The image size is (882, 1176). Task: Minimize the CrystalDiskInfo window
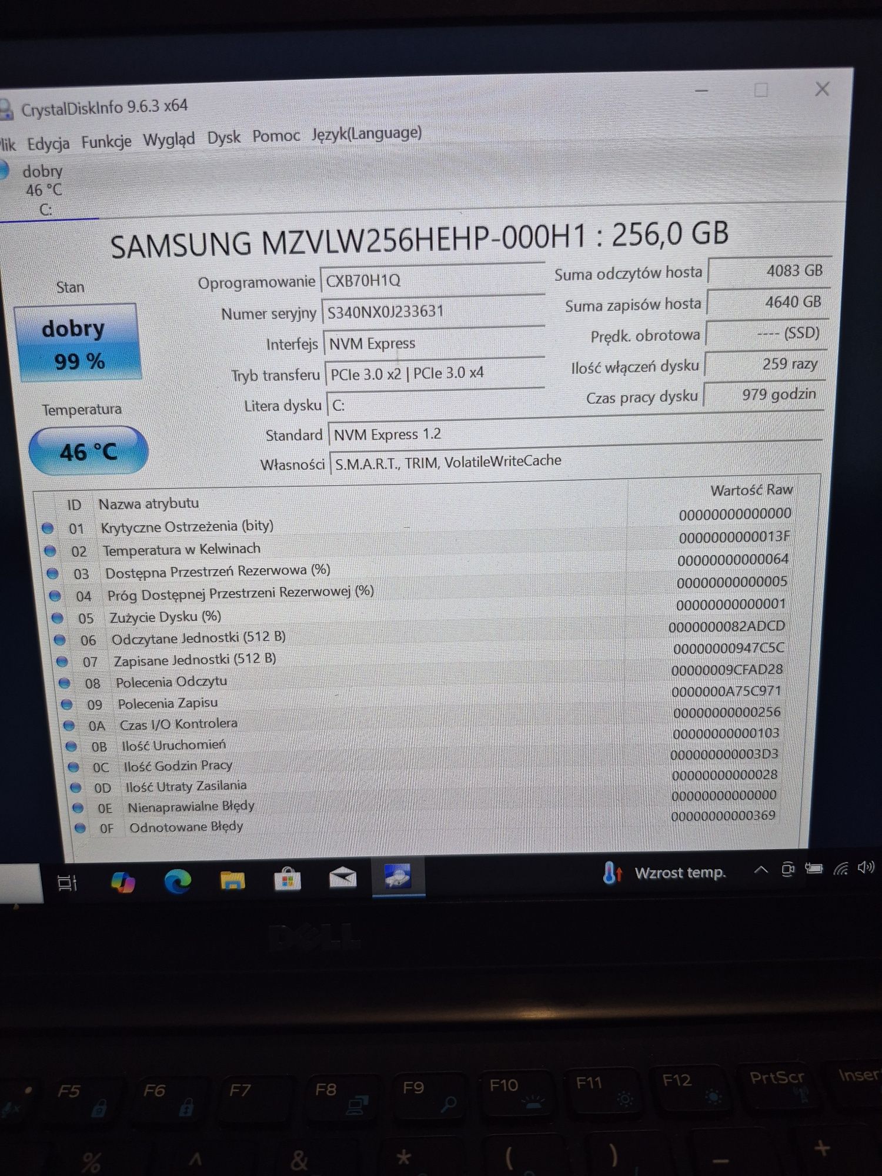click(701, 91)
